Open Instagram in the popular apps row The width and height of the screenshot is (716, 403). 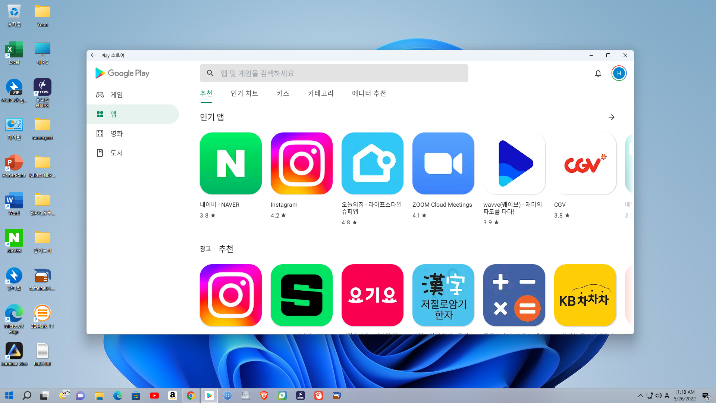tap(301, 163)
